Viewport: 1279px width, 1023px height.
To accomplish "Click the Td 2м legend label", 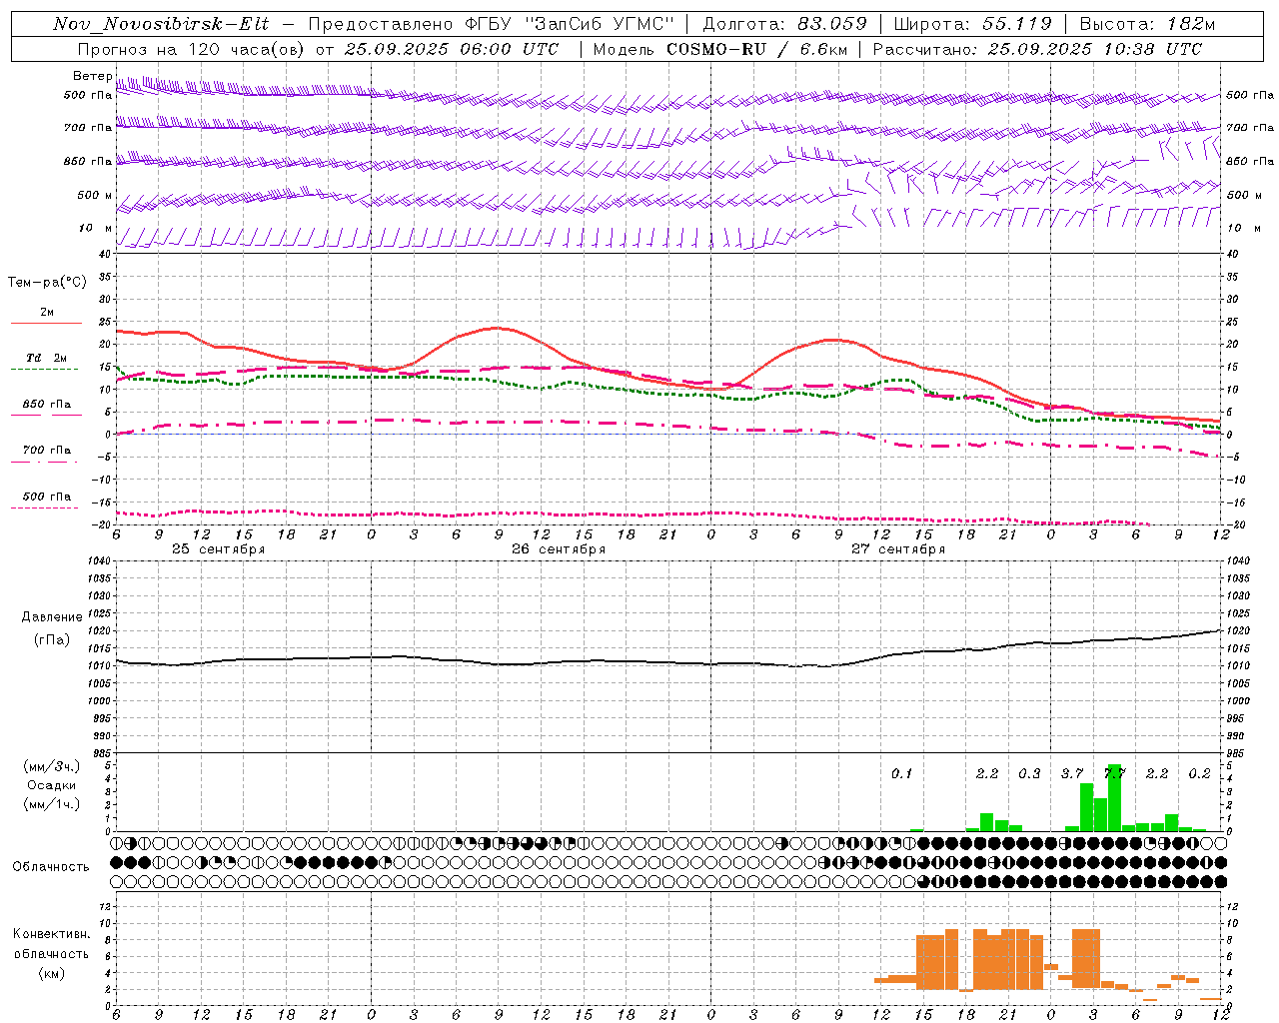I will pos(46,358).
